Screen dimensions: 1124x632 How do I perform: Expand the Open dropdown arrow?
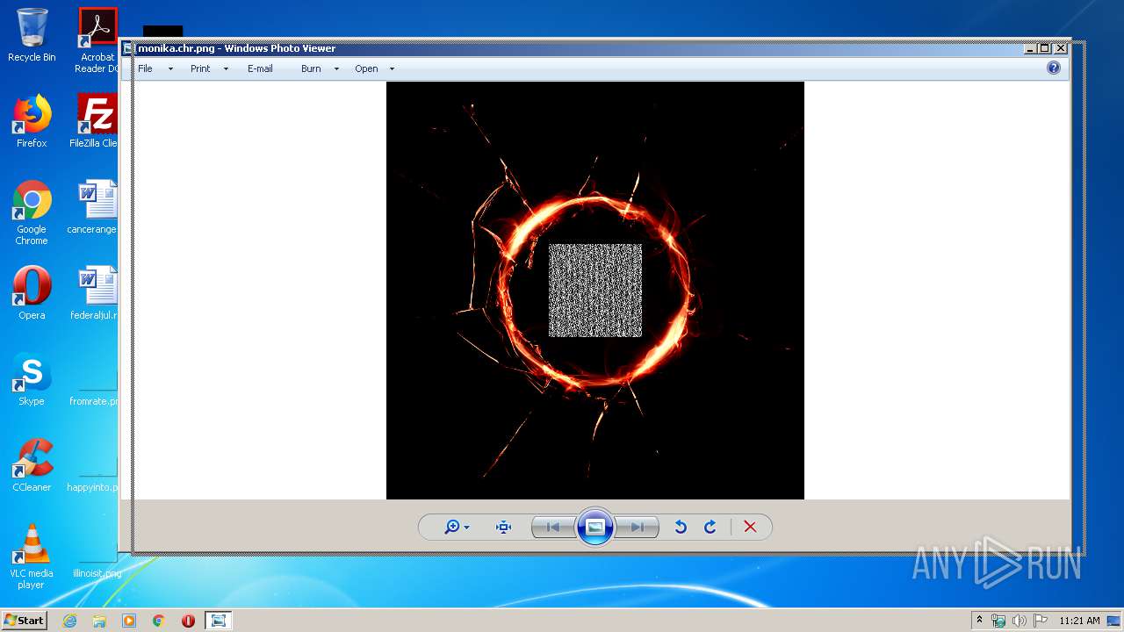click(392, 68)
